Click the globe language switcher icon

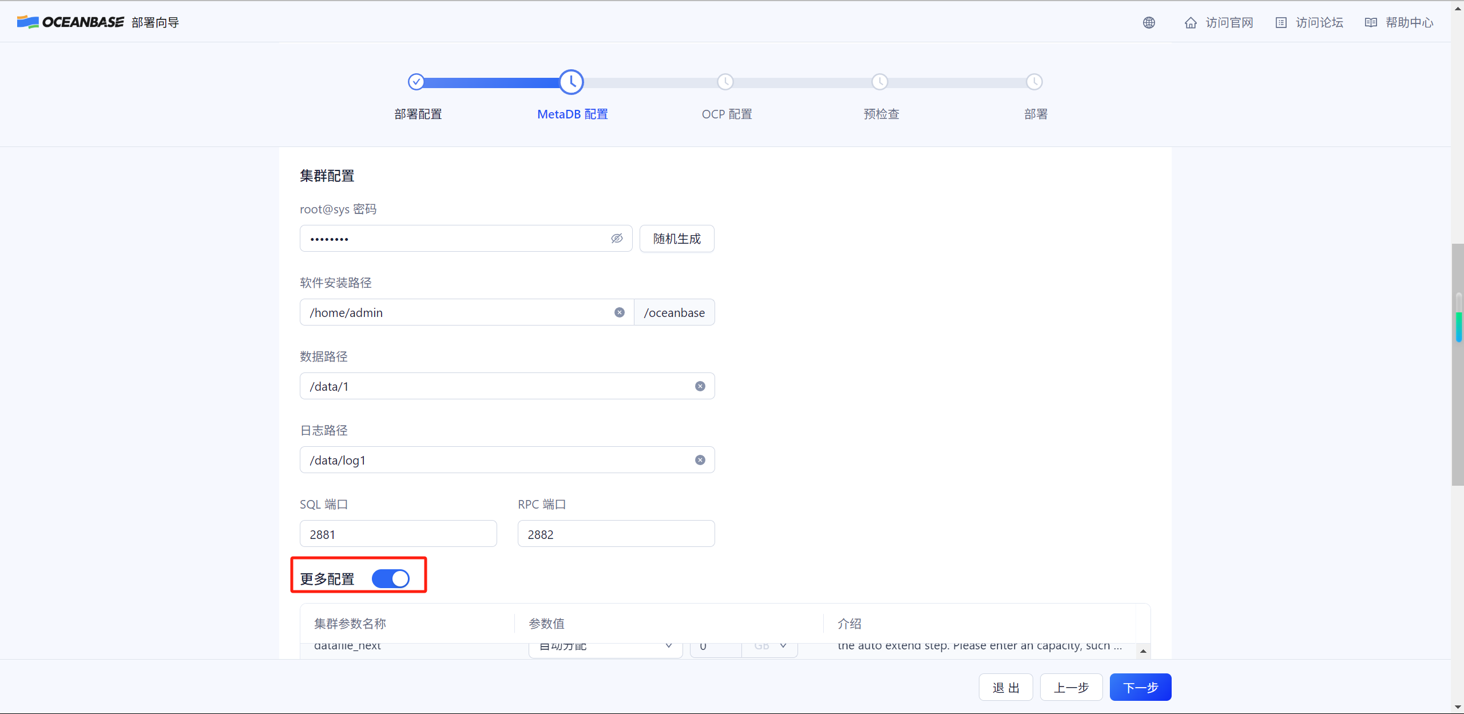1149,22
